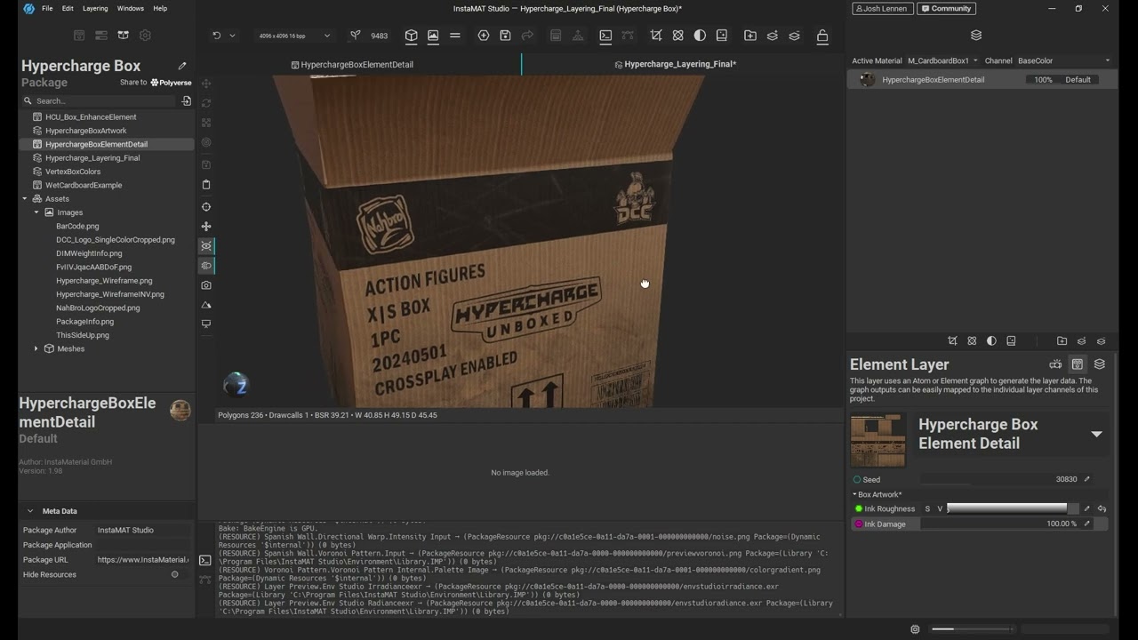1138x640 pixels.
Task: Collapse the Assets tree node
Action: [25, 199]
